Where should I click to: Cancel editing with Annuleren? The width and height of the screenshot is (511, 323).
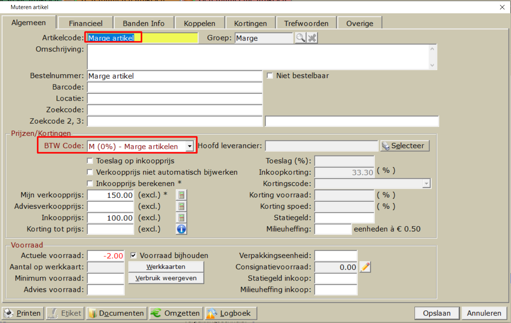coord(484,313)
